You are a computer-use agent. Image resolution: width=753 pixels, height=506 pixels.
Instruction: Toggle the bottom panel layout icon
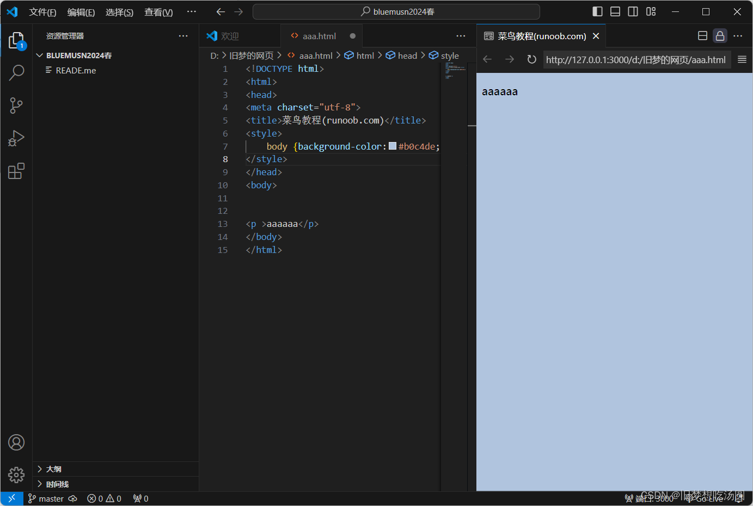tap(615, 11)
